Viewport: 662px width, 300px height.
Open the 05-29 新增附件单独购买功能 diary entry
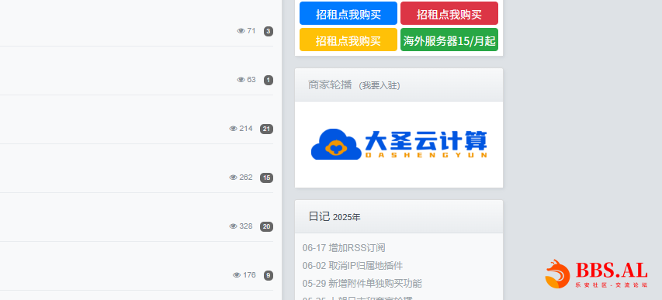point(362,284)
